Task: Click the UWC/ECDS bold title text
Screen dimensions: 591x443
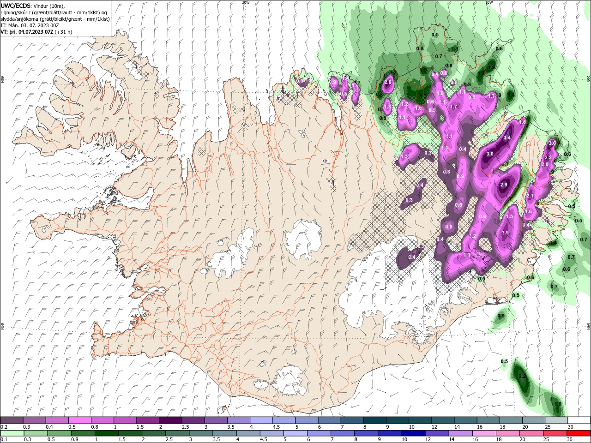Action: click(x=17, y=5)
